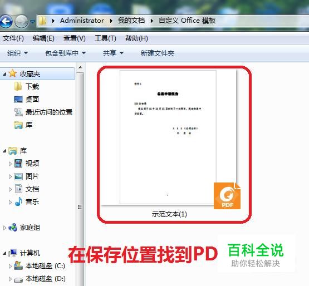Click the 视频 film icon
The height and width of the screenshot is (286, 309).
click(18, 164)
